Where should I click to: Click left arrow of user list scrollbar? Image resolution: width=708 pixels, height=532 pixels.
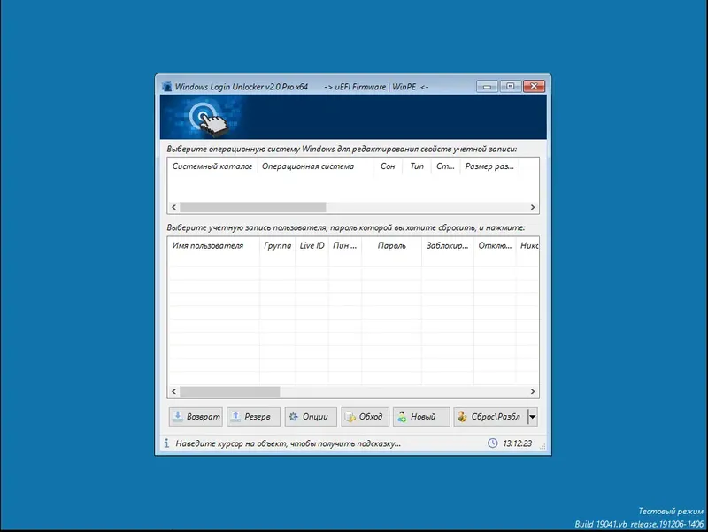pyautogui.click(x=173, y=391)
